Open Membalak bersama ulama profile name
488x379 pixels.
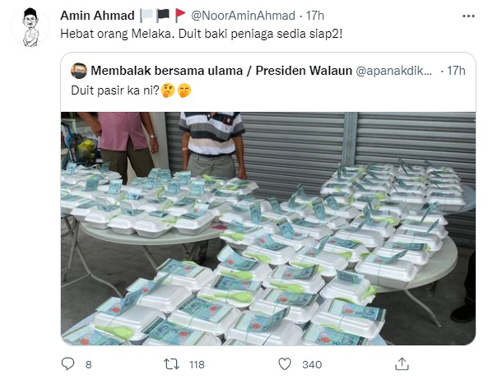coord(221,71)
